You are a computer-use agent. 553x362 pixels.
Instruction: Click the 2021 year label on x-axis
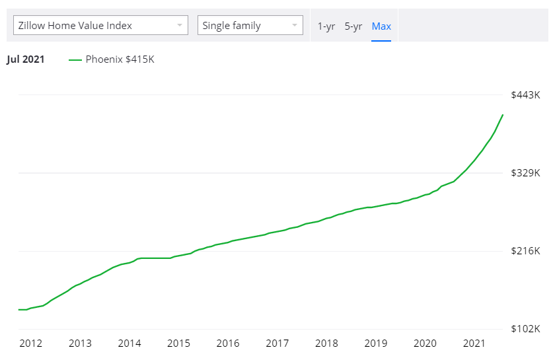coord(474,344)
